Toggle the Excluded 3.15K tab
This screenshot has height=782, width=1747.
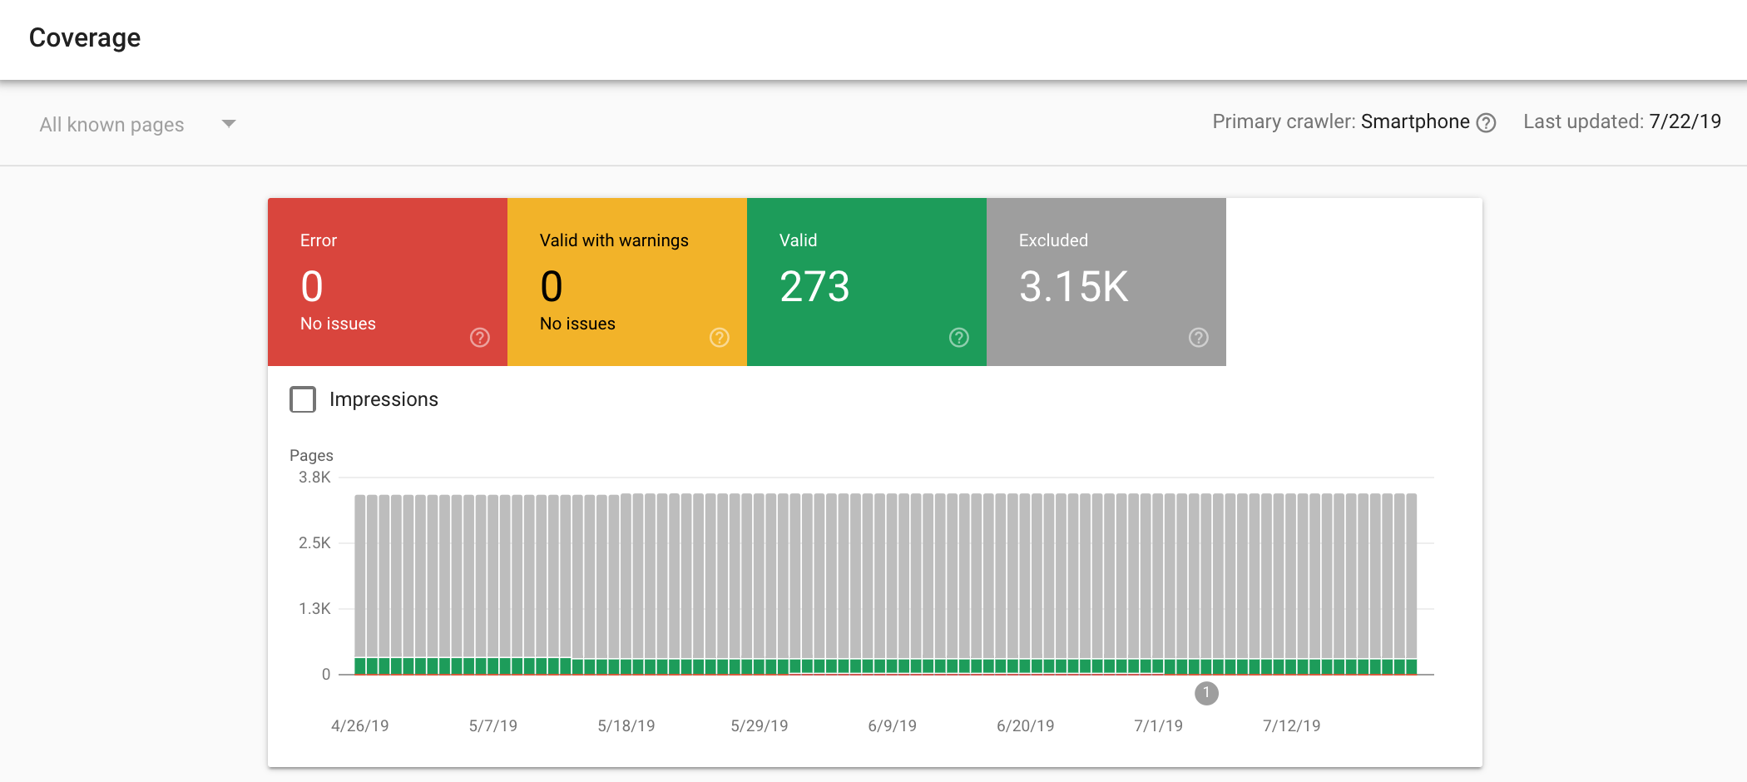tap(1106, 281)
